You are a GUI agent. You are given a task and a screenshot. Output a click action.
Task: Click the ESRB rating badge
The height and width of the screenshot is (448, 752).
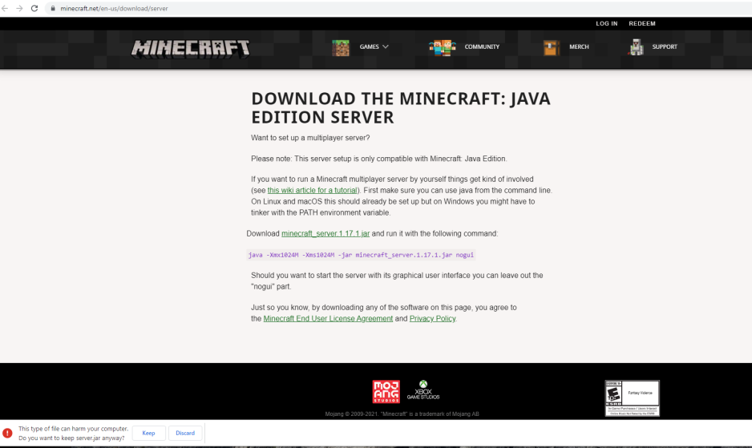pyautogui.click(x=632, y=398)
